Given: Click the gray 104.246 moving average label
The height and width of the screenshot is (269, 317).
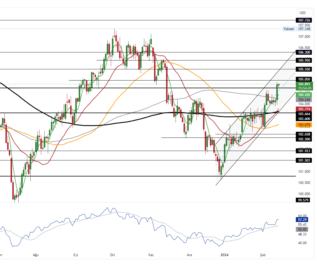Looking at the screenshot, I should pyautogui.click(x=304, y=99).
